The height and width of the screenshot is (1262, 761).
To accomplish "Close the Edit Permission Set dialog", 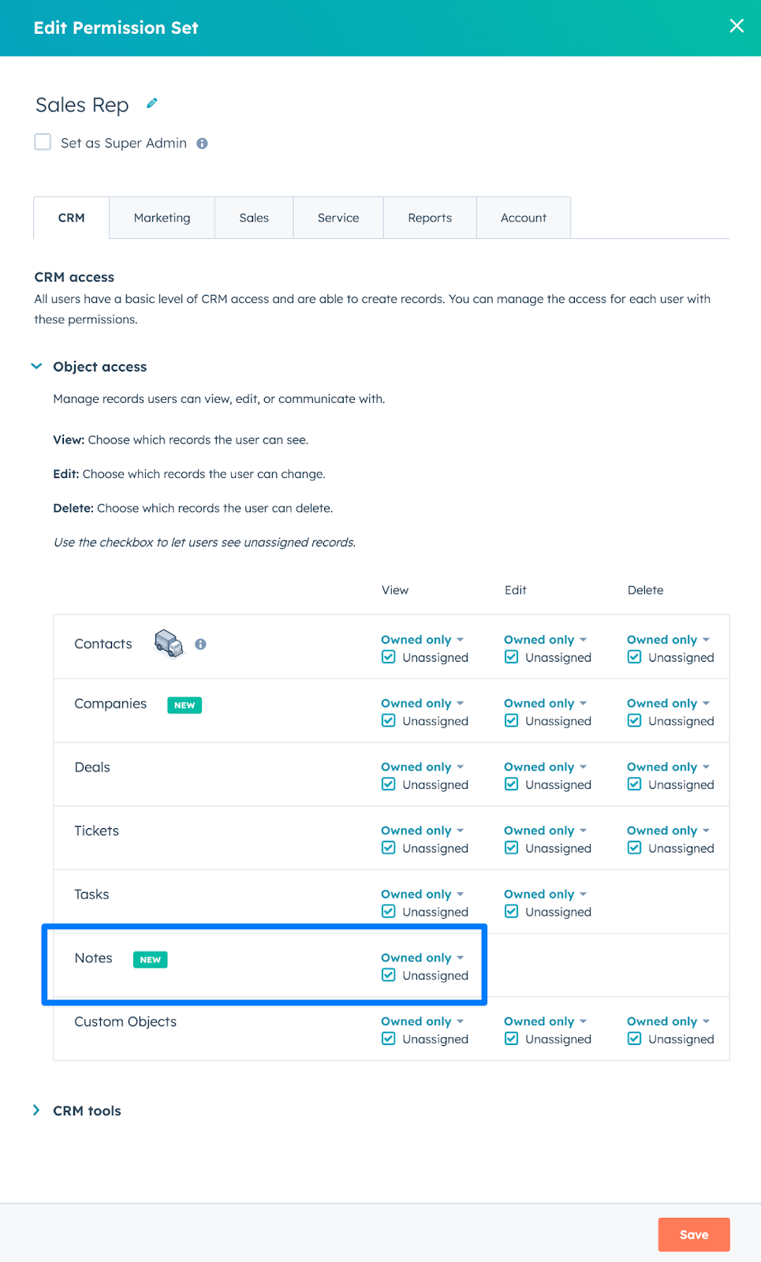I will (737, 26).
